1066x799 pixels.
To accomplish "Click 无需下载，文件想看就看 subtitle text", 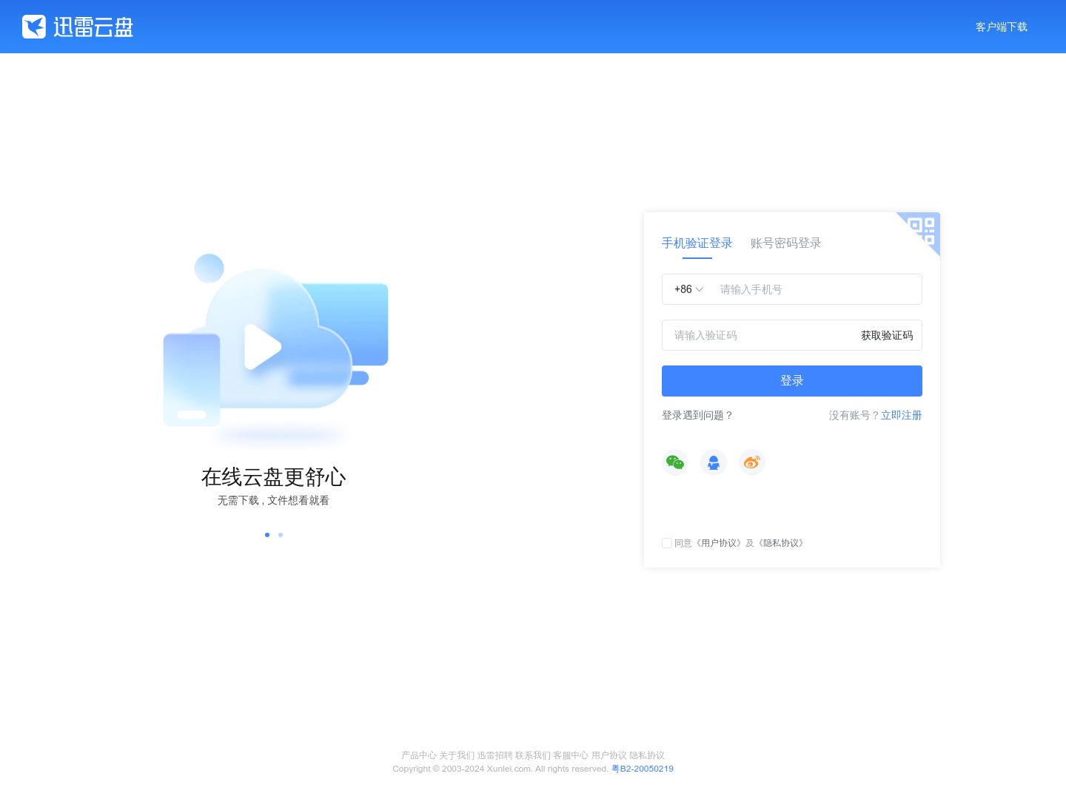I will pyautogui.click(x=273, y=501).
